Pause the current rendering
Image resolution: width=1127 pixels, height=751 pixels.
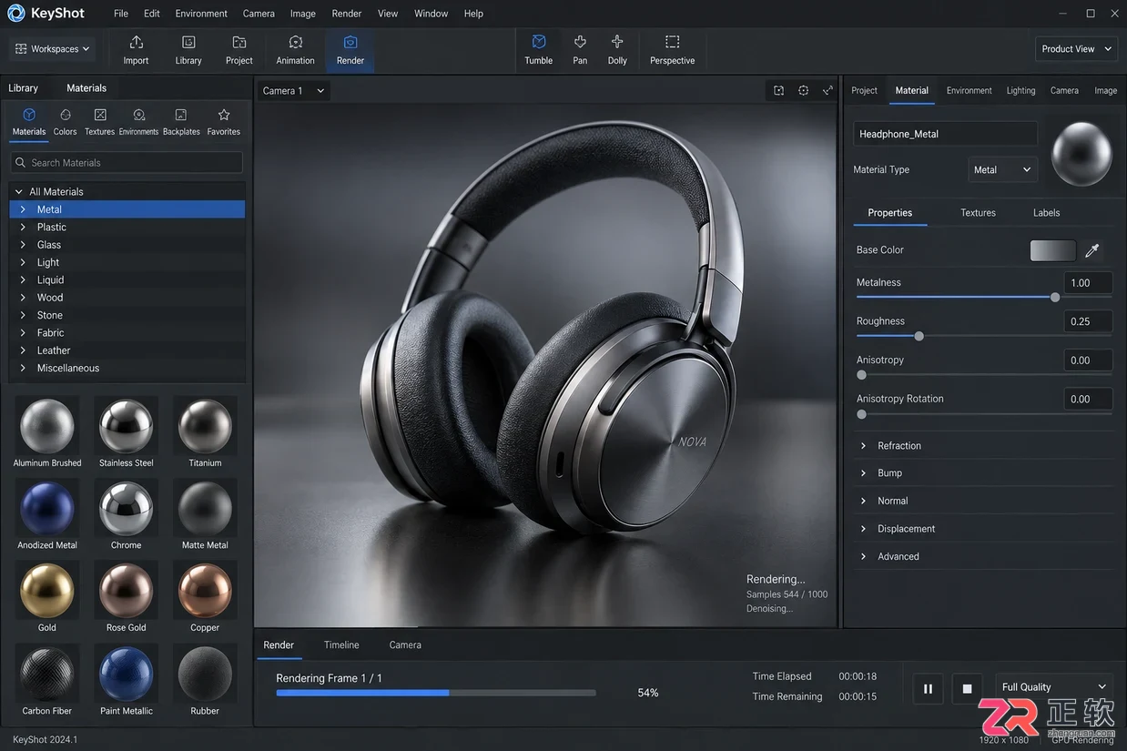[928, 689]
